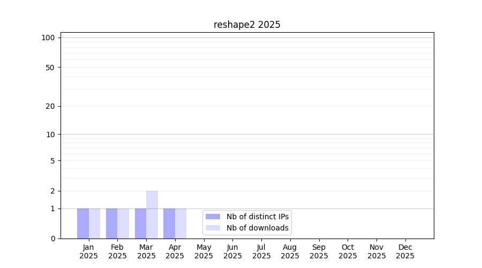
Task: Click the tall March downloads bar
Action: pyautogui.click(x=152, y=214)
